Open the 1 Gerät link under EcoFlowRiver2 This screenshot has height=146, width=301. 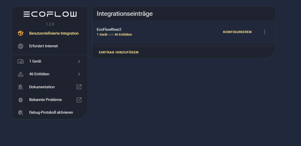click(102, 35)
